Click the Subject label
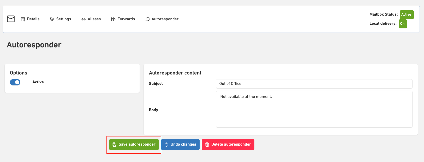The height and width of the screenshot is (162, 424). [x=156, y=84]
